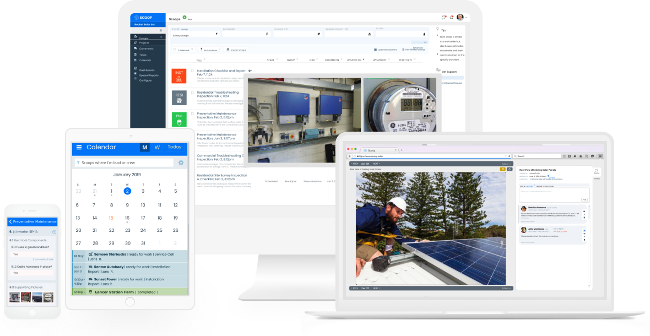This screenshot has height=336, width=650.
Task: Open the Samson Starbucks all-day calendar entry
Action: pos(130,257)
